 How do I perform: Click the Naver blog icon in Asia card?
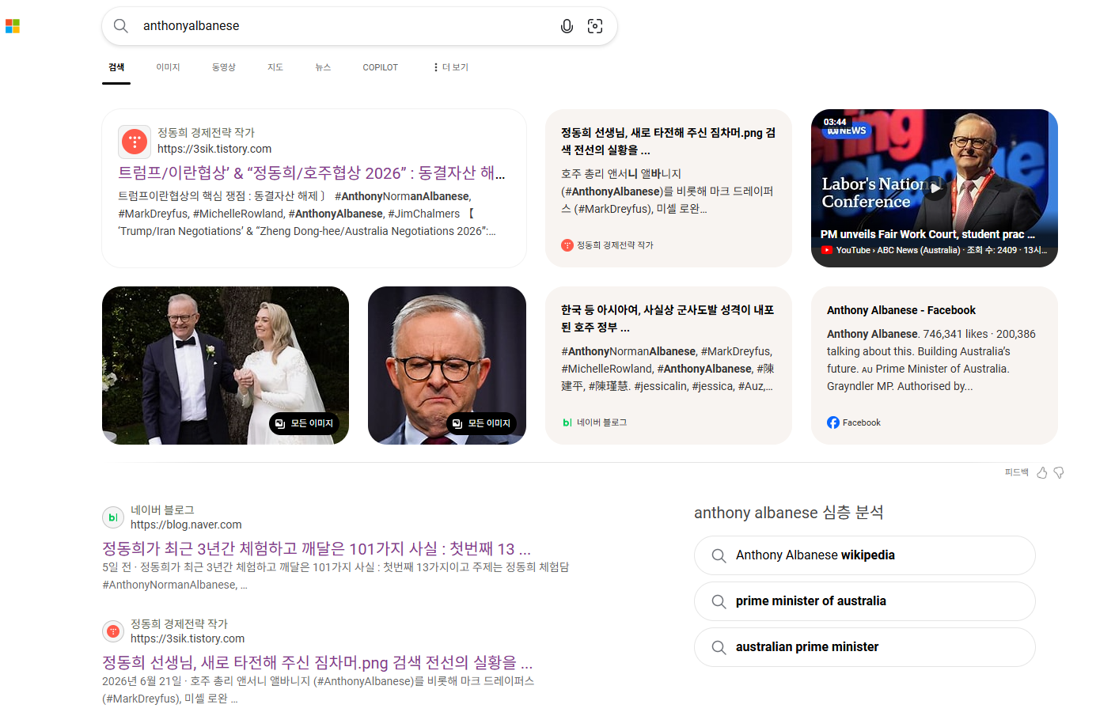point(567,422)
